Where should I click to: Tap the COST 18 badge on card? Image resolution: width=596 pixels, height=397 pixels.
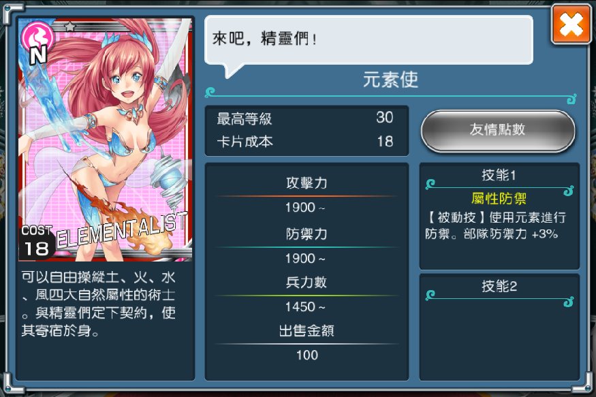37,242
